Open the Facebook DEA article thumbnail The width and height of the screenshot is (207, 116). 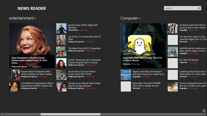pyautogui.click(x=173, y=28)
